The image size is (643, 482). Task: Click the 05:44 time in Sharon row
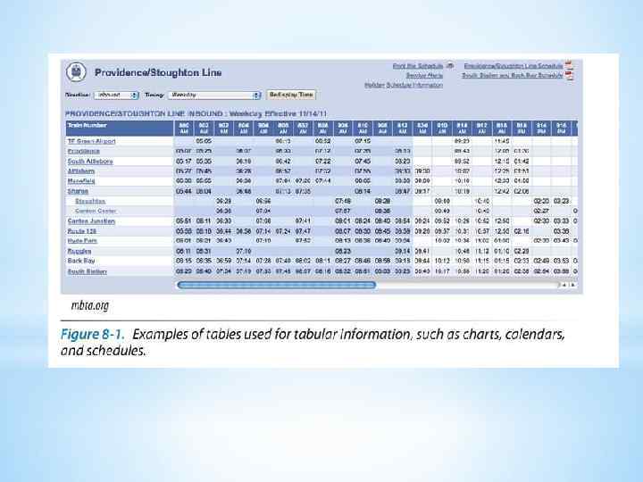[184, 191]
